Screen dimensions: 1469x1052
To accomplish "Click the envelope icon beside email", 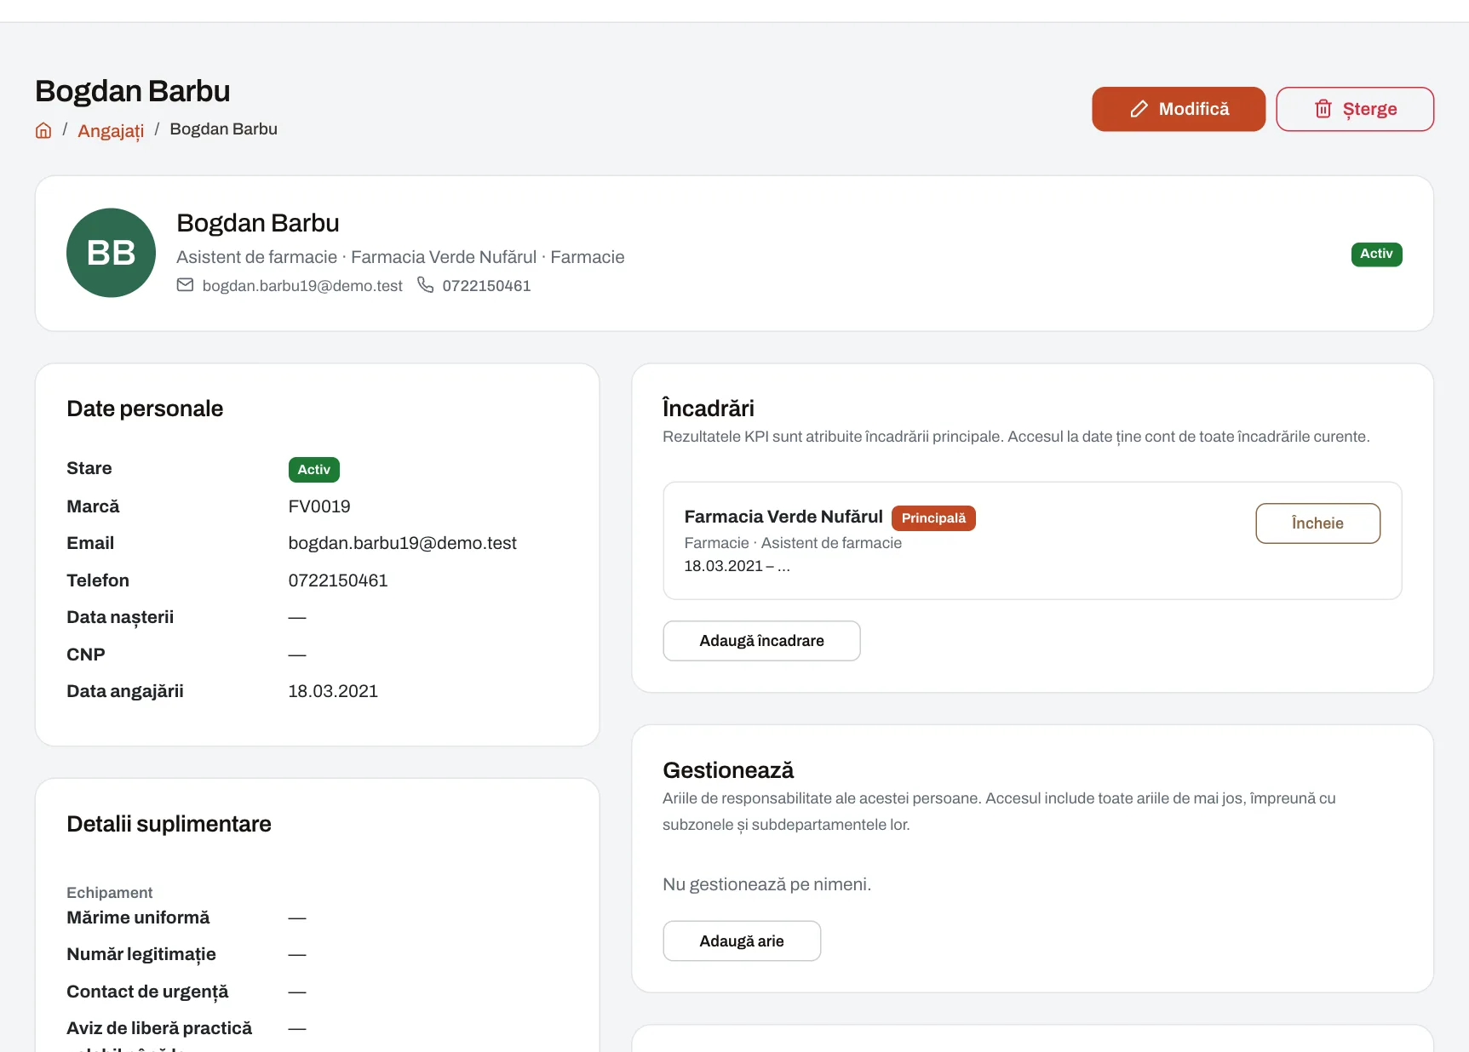I will (185, 285).
